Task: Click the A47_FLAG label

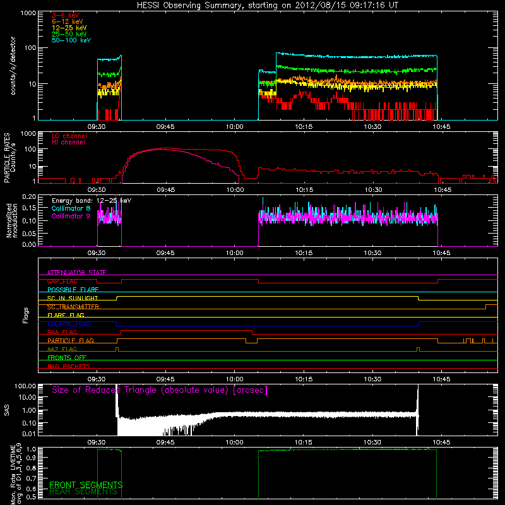Action: tap(62, 349)
